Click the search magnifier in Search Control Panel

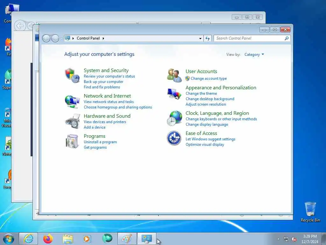287,38
